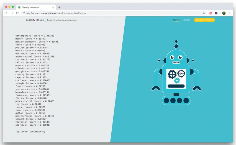Click the 'capecod (score = 0.01073)' line
The height and width of the screenshot is (145, 236).
pyautogui.click(x=32, y=77)
